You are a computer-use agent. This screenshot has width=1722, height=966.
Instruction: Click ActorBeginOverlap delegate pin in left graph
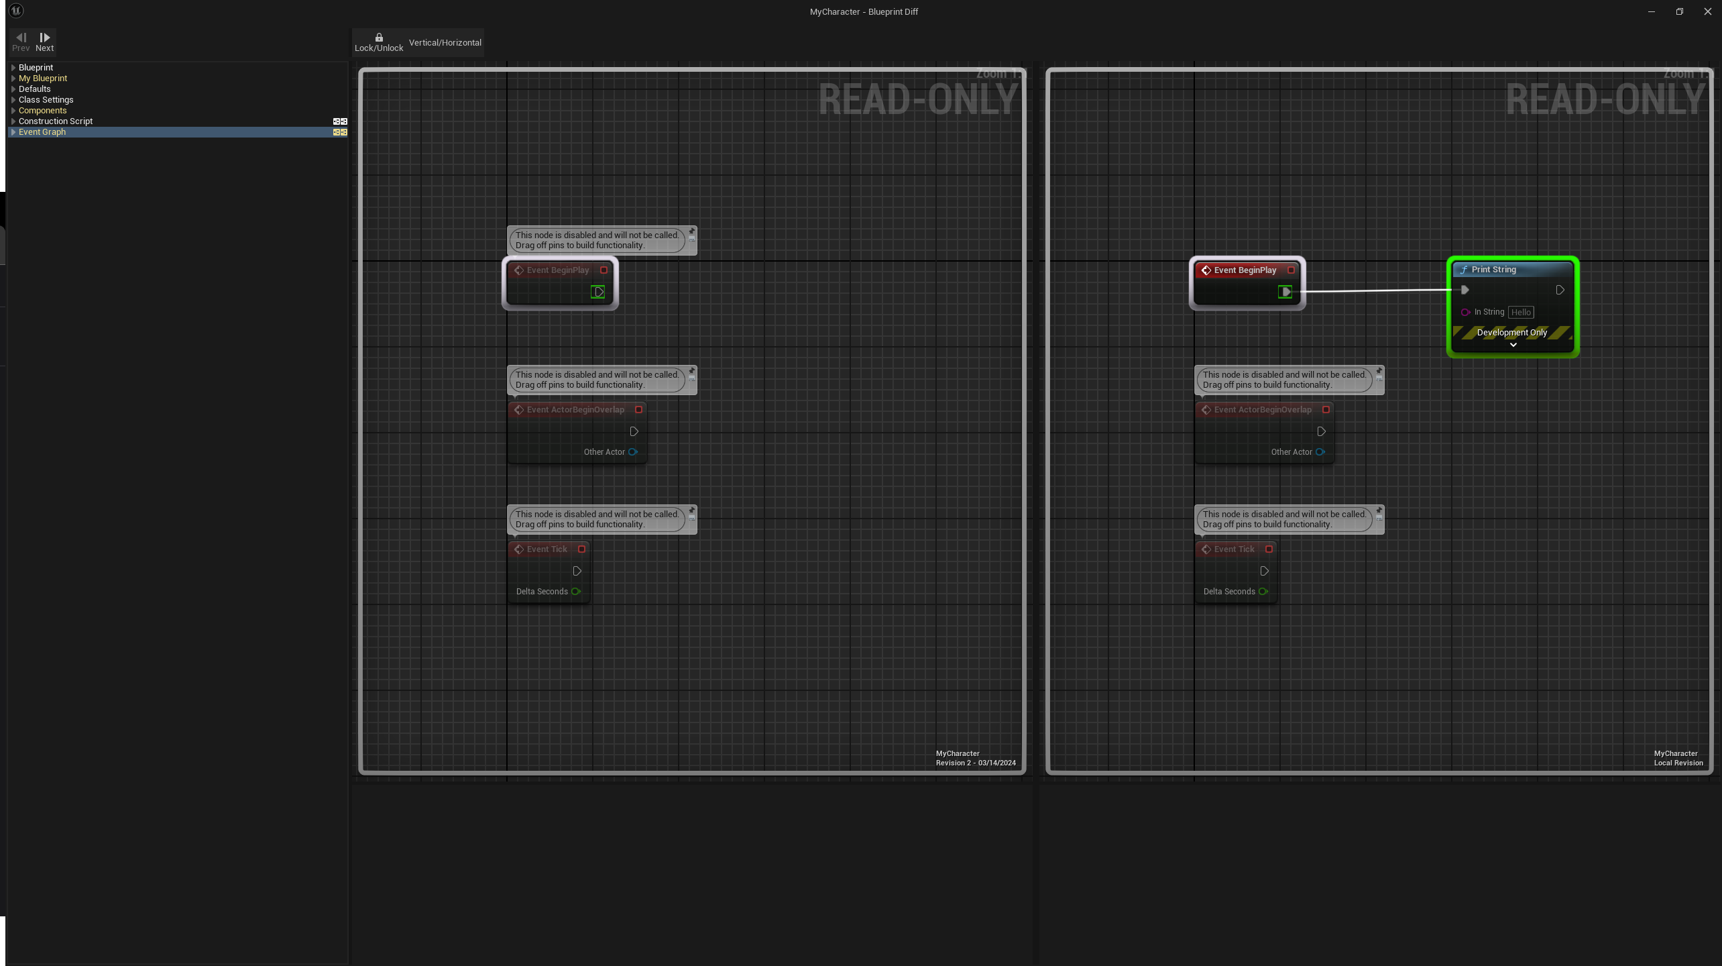(x=638, y=410)
